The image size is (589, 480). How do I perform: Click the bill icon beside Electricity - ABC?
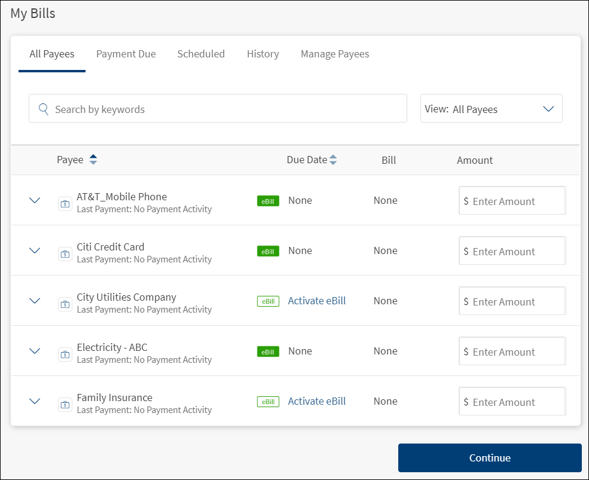coord(65,354)
